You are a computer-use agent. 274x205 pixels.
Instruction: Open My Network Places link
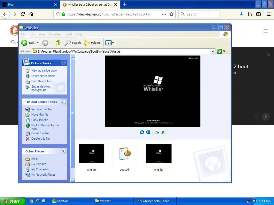(43, 175)
